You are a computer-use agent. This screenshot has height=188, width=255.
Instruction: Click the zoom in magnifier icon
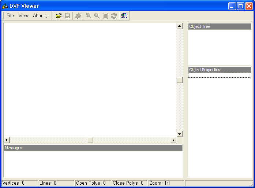point(88,16)
